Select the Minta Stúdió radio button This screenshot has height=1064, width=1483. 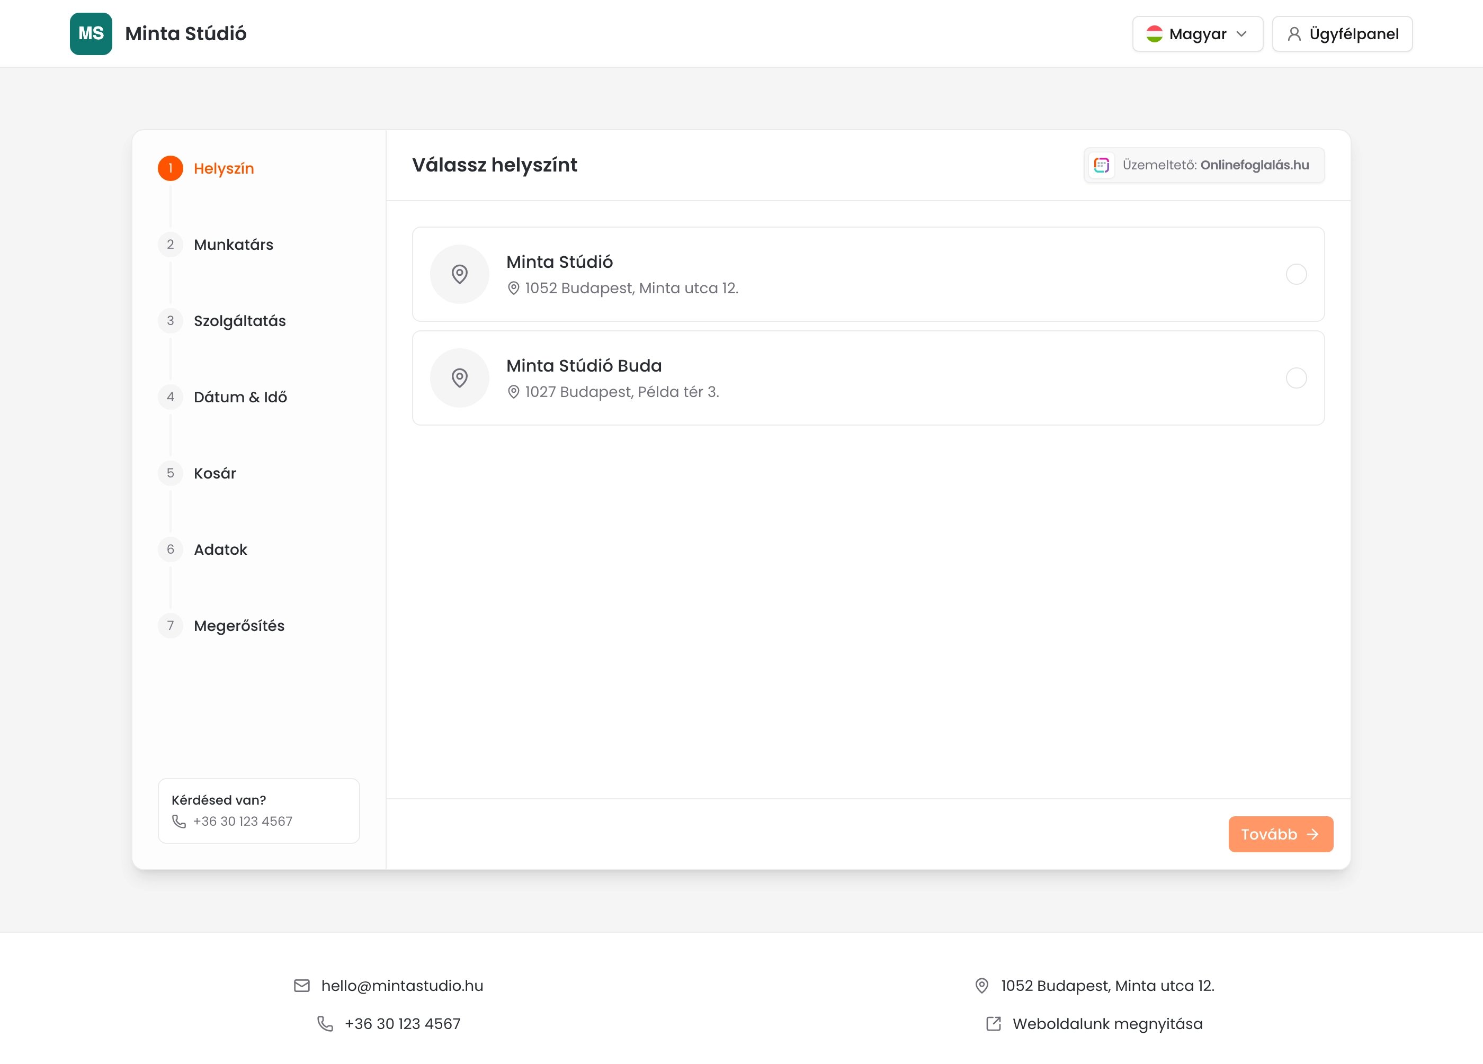click(1296, 274)
